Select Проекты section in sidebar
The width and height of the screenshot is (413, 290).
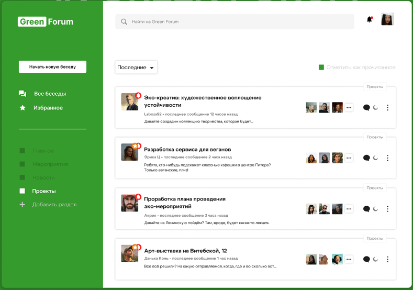43,191
